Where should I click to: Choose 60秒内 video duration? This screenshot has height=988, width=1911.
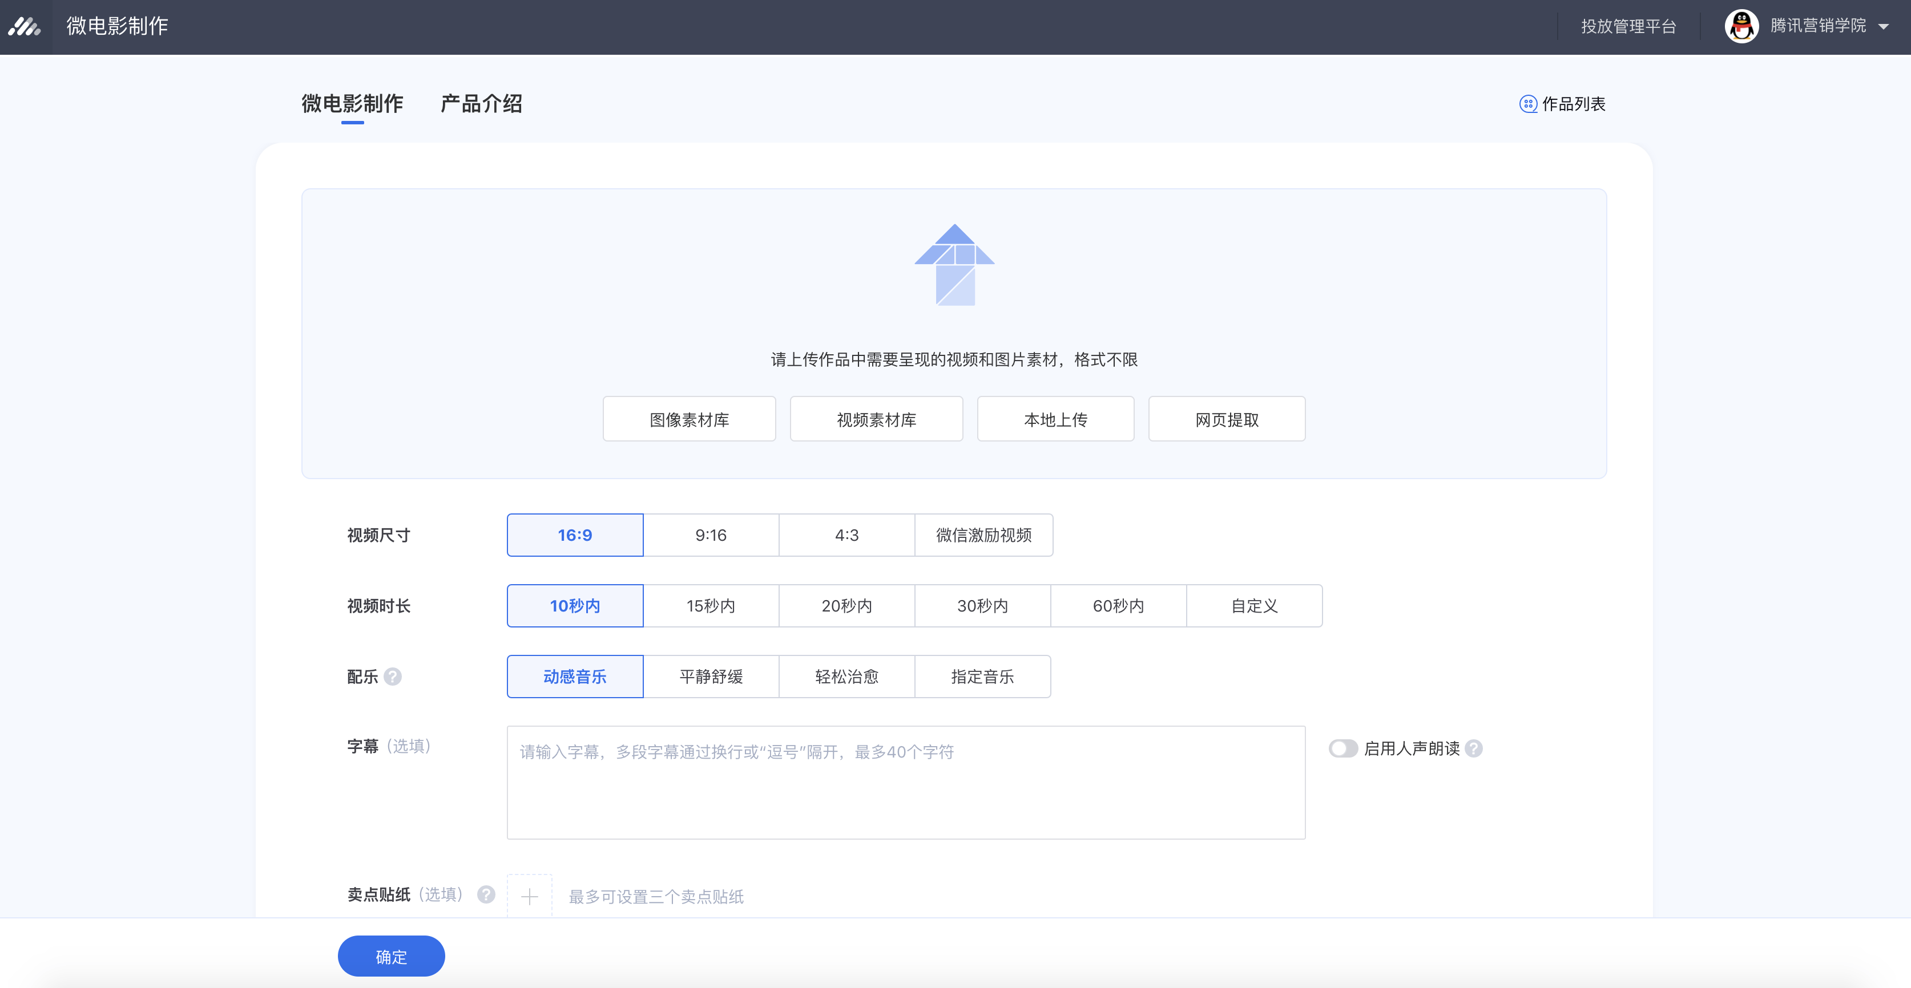point(1118,606)
